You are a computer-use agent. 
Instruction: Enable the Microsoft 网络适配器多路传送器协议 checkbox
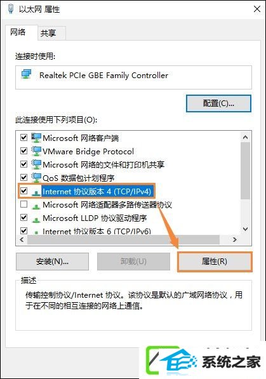(23, 204)
